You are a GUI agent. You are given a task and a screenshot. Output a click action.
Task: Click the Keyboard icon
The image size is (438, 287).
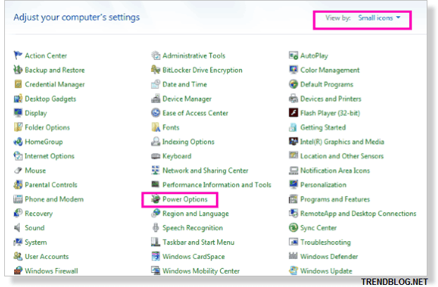click(156, 156)
